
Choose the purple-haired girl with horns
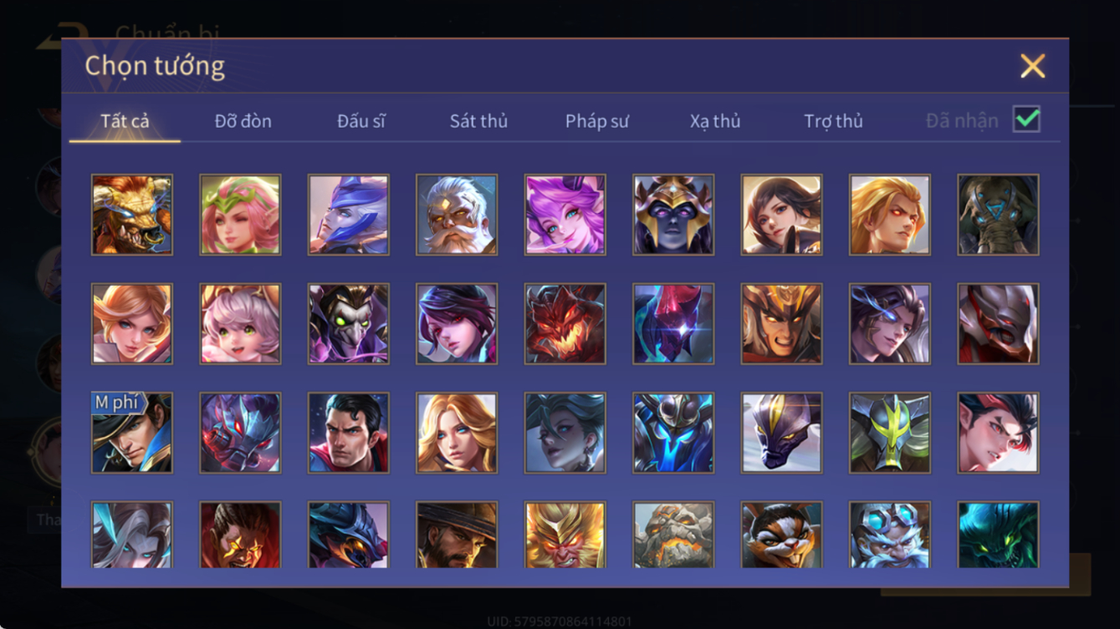565,215
